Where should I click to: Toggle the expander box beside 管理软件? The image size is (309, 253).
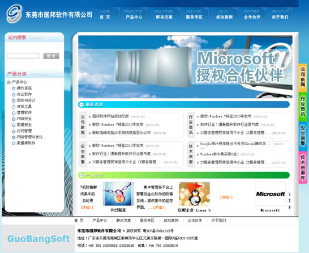(14, 113)
